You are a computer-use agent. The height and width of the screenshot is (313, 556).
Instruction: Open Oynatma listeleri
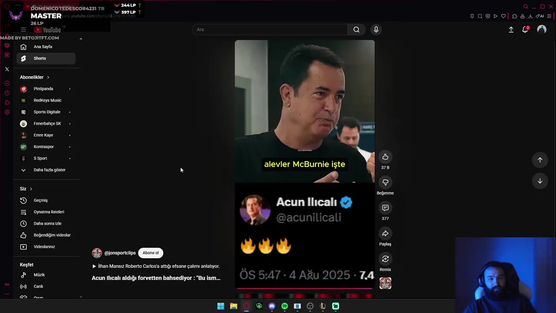click(x=46, y=212)
